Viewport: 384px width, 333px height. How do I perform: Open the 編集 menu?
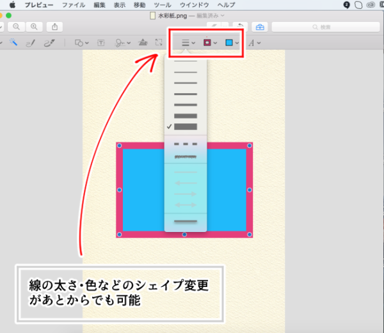click(x=99, y=5)
